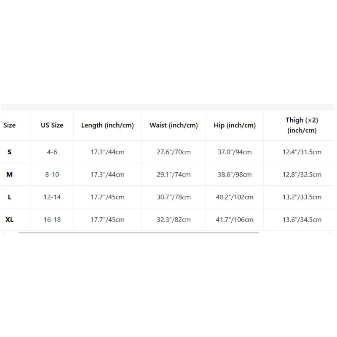Click the Waist (inch/cm) header
Viewport: 337px width, 337px height.
point(174,125)
